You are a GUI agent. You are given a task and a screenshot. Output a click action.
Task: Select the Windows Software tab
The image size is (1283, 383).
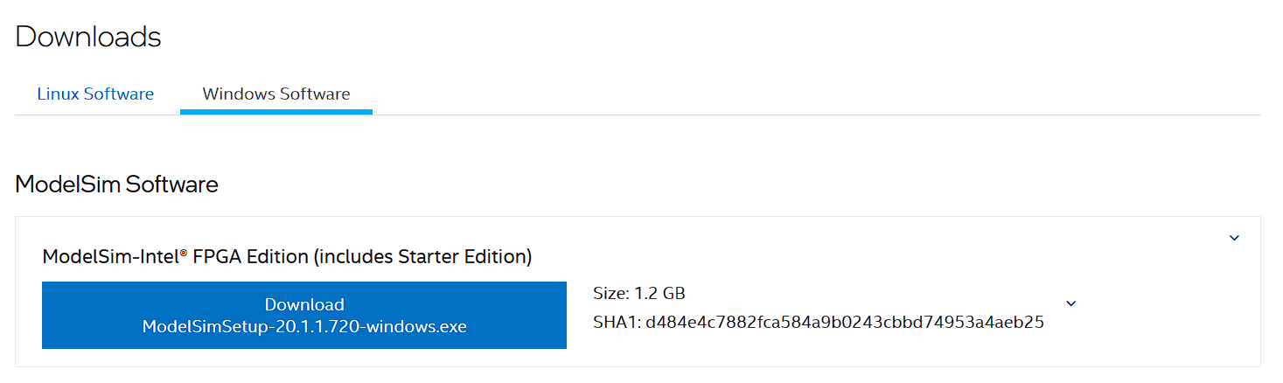tap(276, 94)
